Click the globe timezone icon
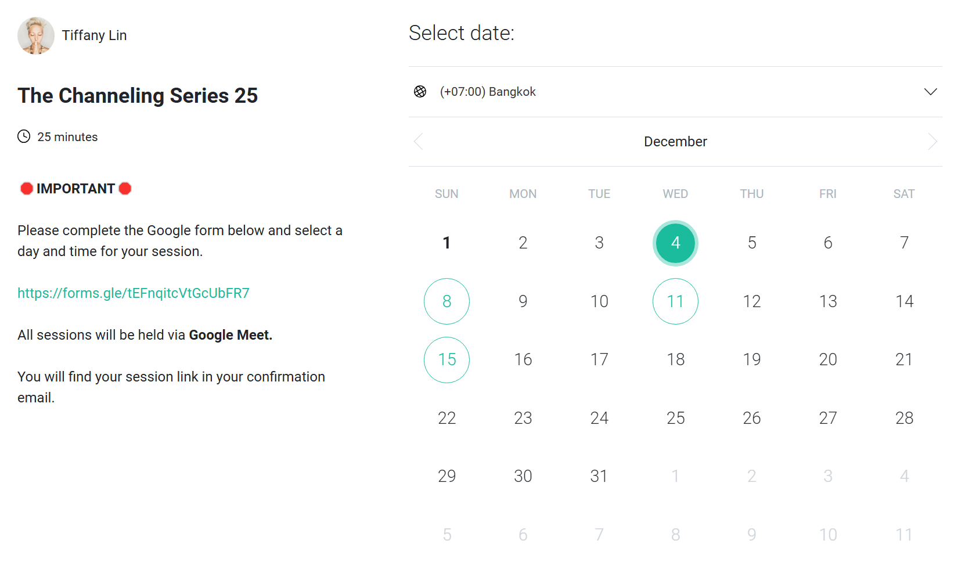This screenshot has width=958, height=569. click(x=420, y=92)
